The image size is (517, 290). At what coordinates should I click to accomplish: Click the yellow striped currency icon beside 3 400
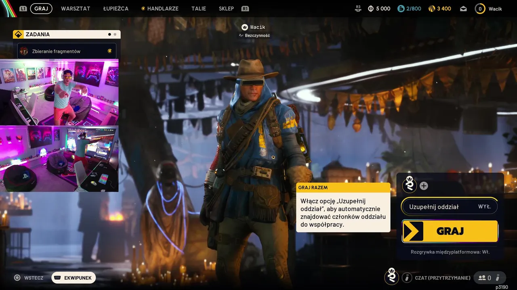click(x=432, y=8)
